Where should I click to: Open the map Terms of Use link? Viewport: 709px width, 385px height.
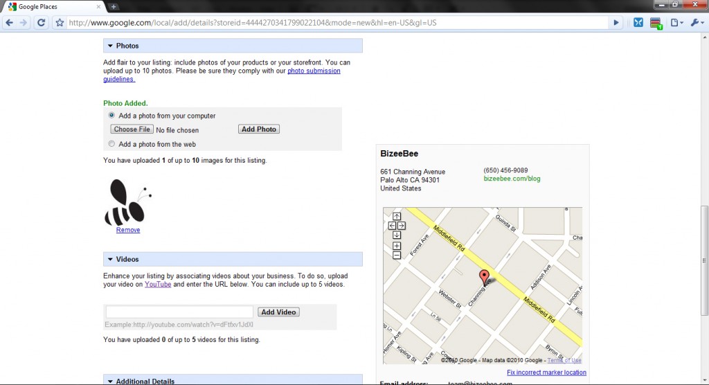pyautogui.click(x=564, y=361)
